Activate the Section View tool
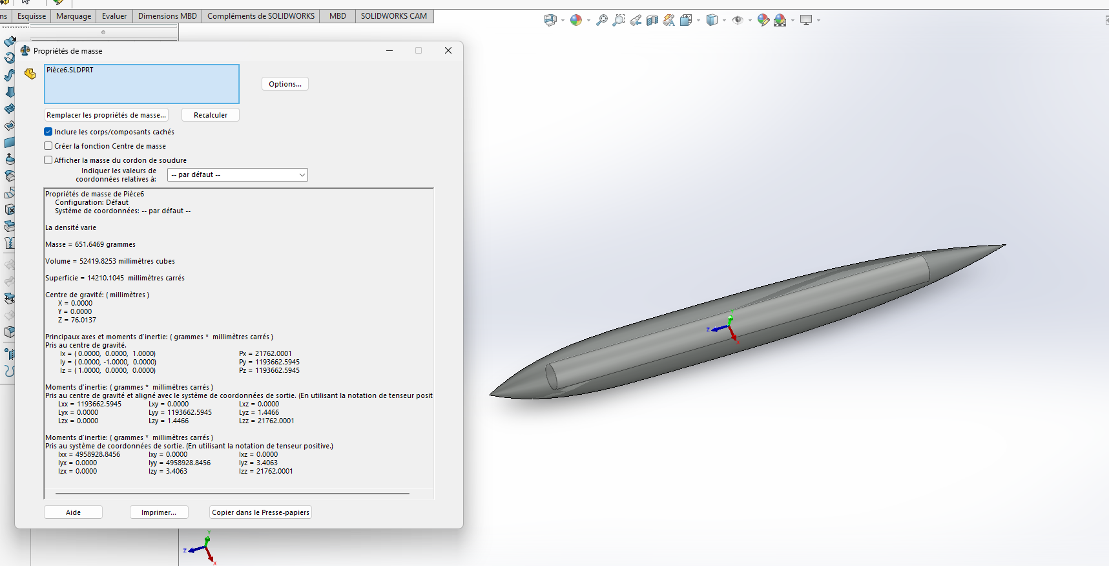The height and width of the screenshot is (566, 1109). coord(652,20)
